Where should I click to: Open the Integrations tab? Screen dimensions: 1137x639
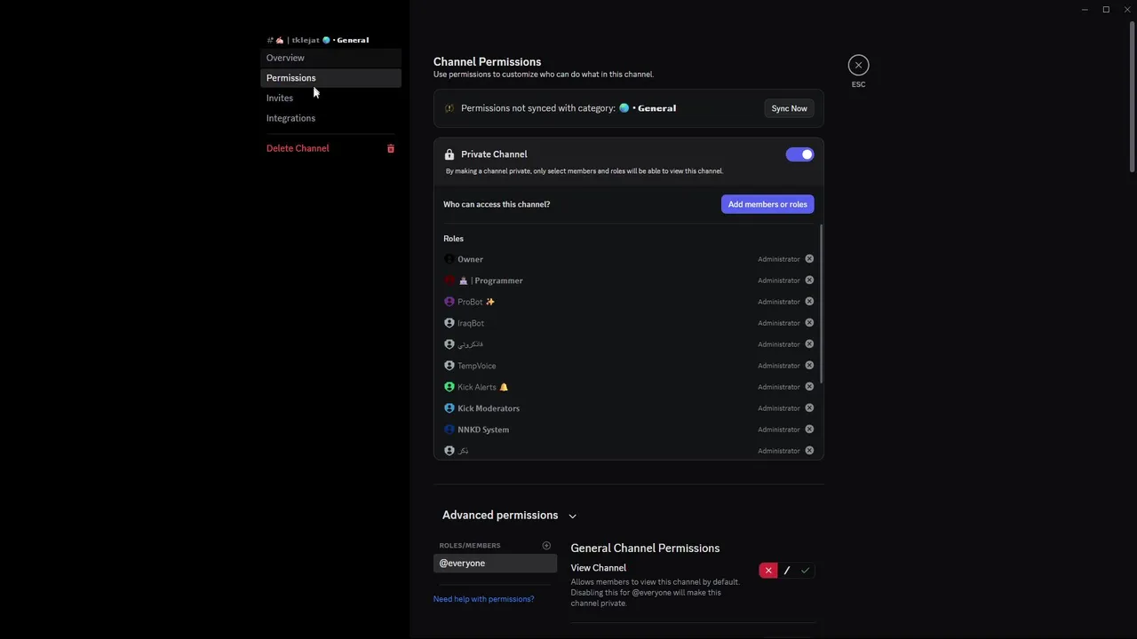[290, 118]
